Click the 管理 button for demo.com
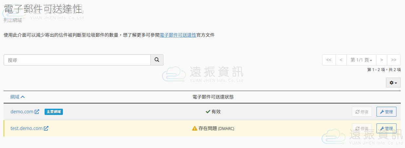The image size is (405, 148). (x=386, y=112)
